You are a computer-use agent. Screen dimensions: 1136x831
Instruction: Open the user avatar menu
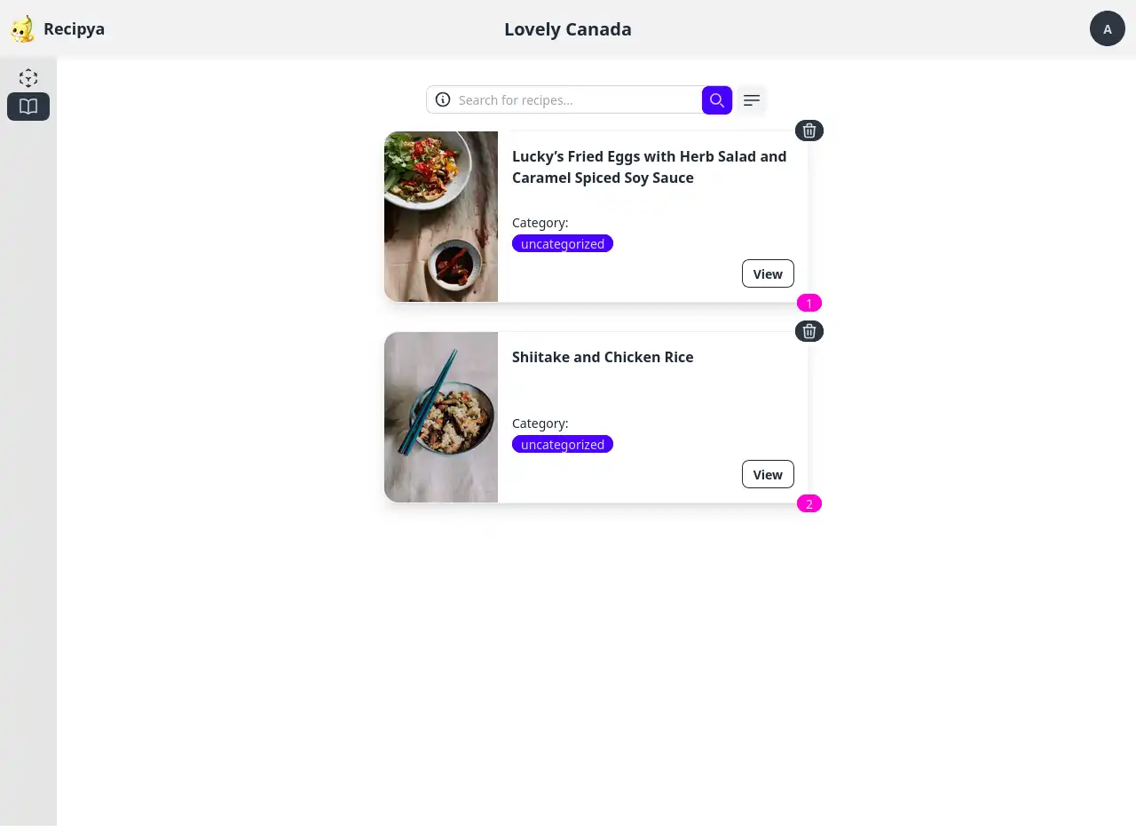click(1108, 28)
